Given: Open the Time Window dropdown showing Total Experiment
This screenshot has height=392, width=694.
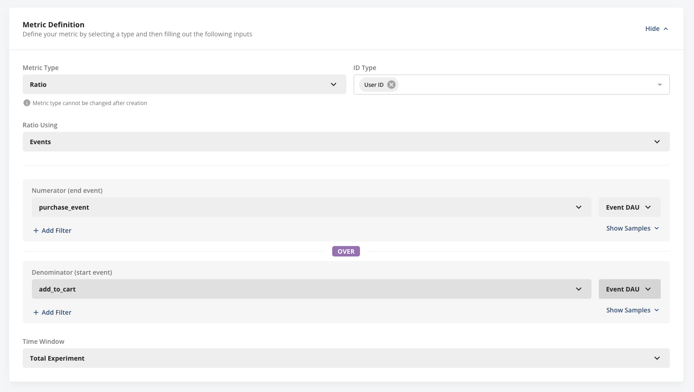Looking at the screenshot, I should (x=346, y=358).
